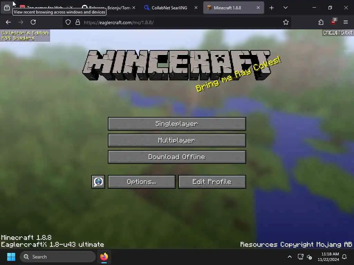The image size is (354, 265).
Task: Open the Firefox hamburger application menu
Action: (346, 22)
